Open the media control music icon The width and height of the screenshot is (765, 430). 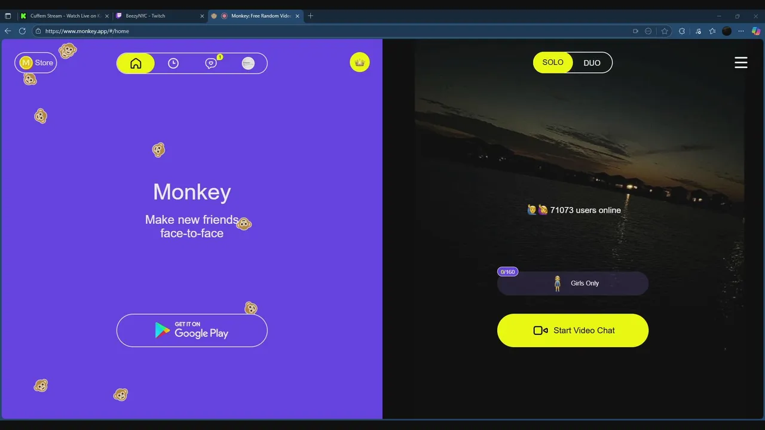coord(698,31)
